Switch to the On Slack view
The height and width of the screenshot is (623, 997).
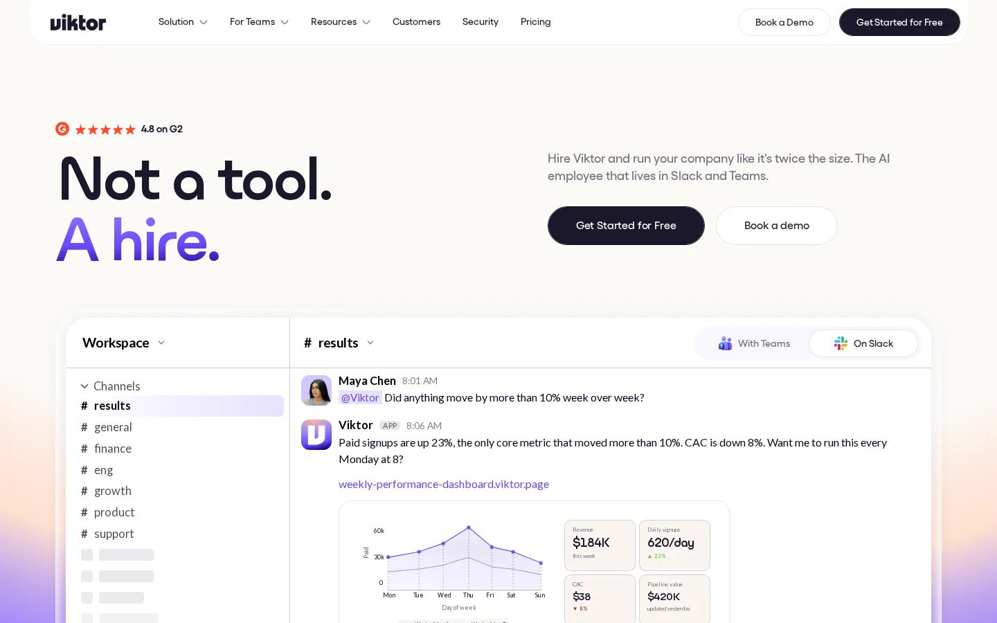[863, 343]
